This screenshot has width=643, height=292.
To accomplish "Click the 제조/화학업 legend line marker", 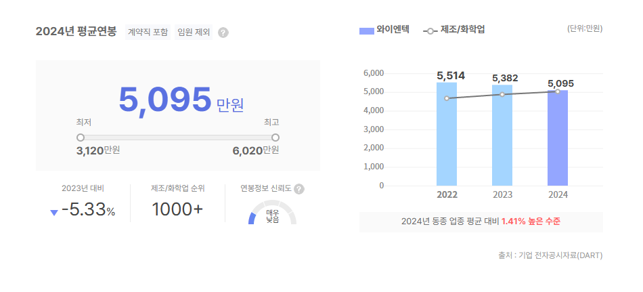I will pyautogui.click(x=430, y=30).
